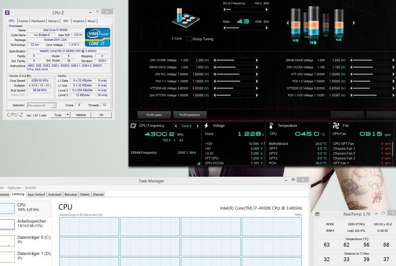Increase CPU Ratio with right arrow
Screen dimensions: 396x266
click(x=267, y=28)
